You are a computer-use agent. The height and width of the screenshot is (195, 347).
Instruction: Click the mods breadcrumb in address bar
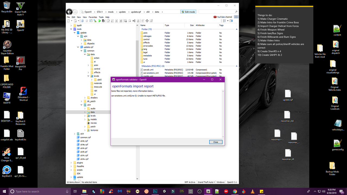pyautogui.click(x=111, y=12)
